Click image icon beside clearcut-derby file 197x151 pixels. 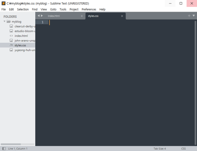pos(11,26)
